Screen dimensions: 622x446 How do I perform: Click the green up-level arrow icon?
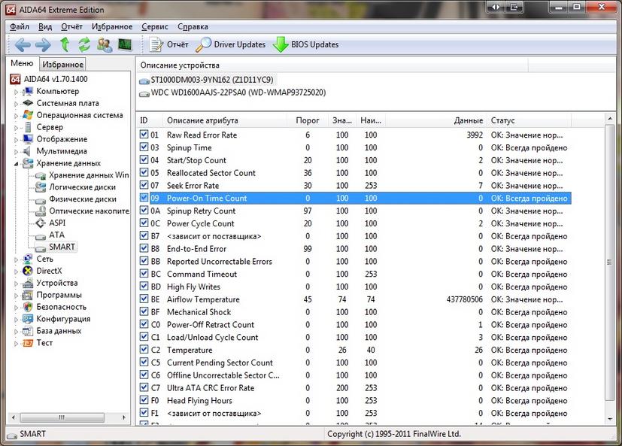tap(65, 44)
